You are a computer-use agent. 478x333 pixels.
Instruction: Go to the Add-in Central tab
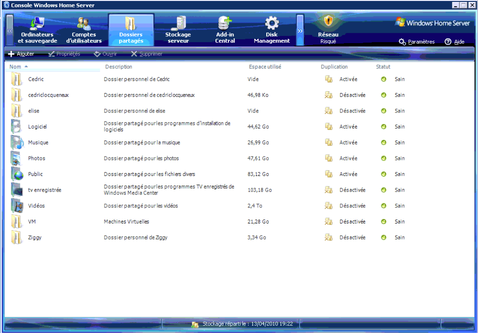[x=225, y=30]
